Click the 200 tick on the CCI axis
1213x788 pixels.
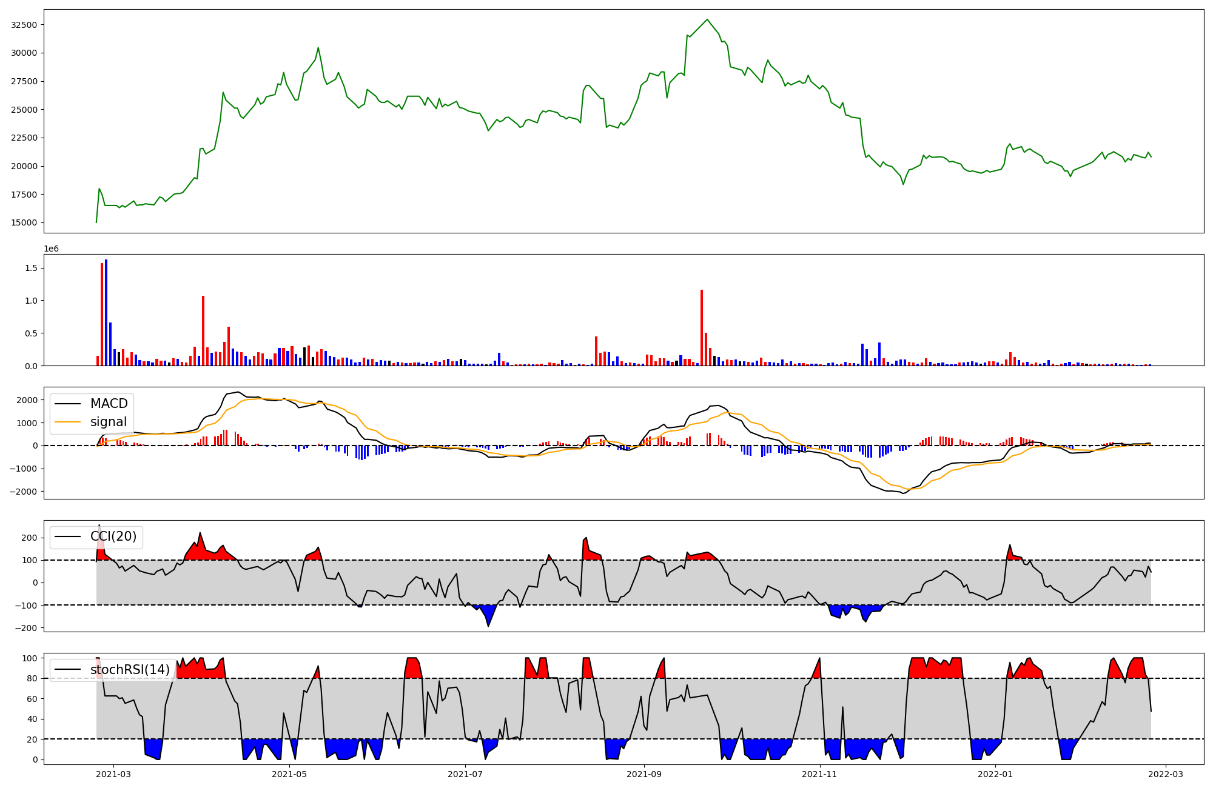[30, 538]
